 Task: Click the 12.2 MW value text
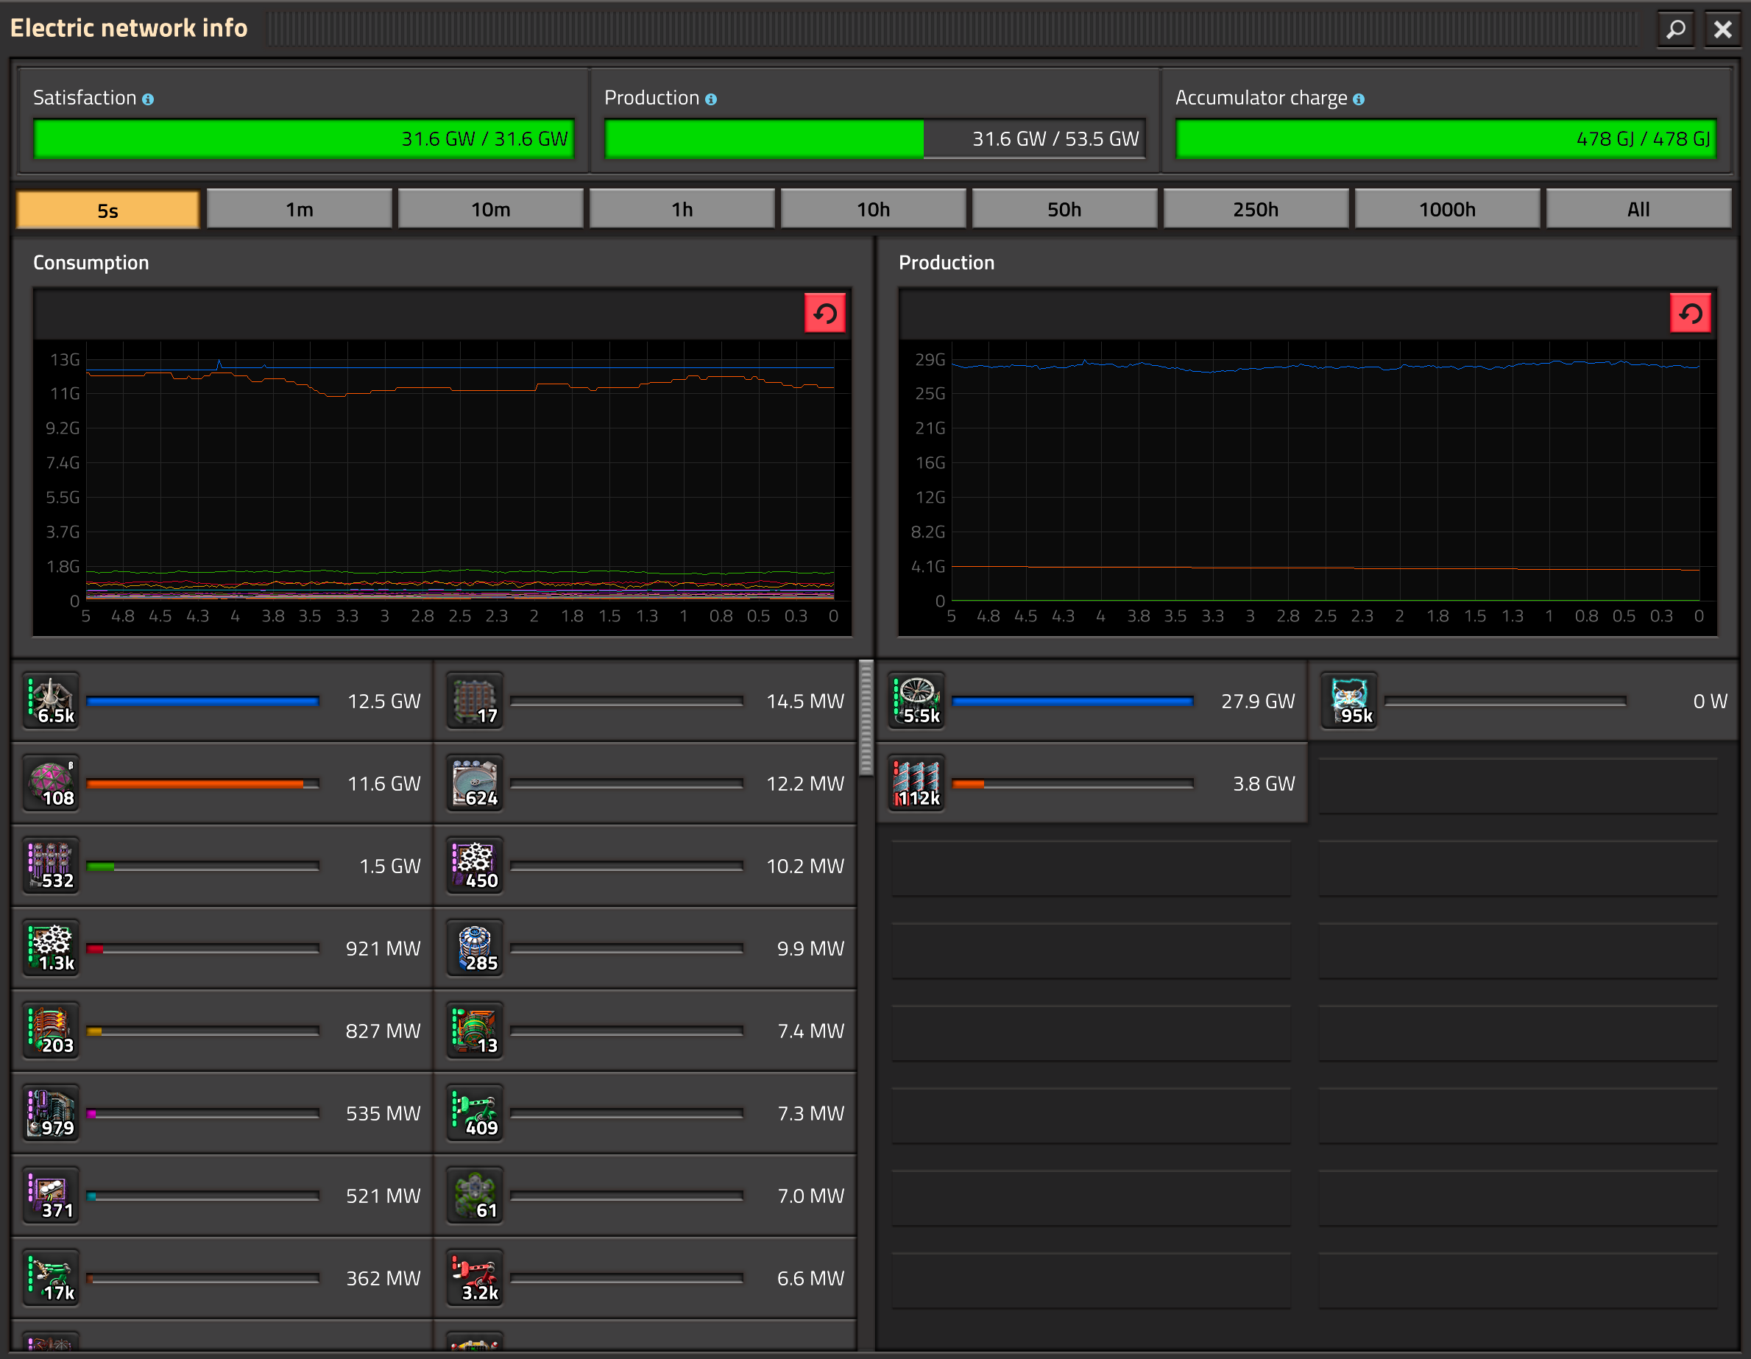[x=805, y=784]
